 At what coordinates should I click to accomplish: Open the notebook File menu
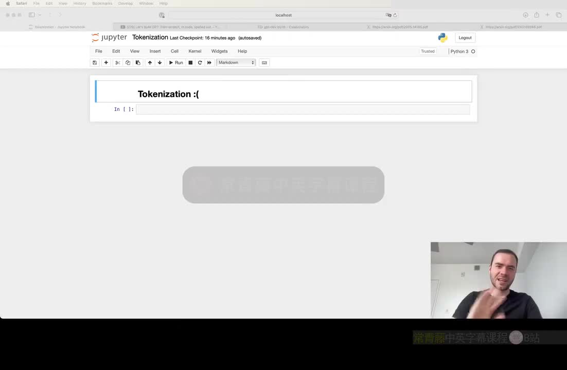[98, 51]
